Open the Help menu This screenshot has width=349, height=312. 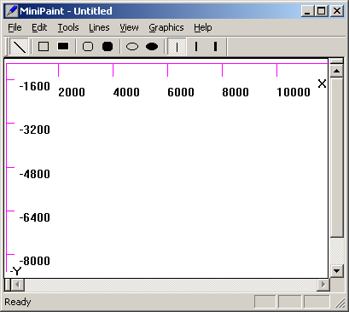pyautogui.click(x=203, y=27)
